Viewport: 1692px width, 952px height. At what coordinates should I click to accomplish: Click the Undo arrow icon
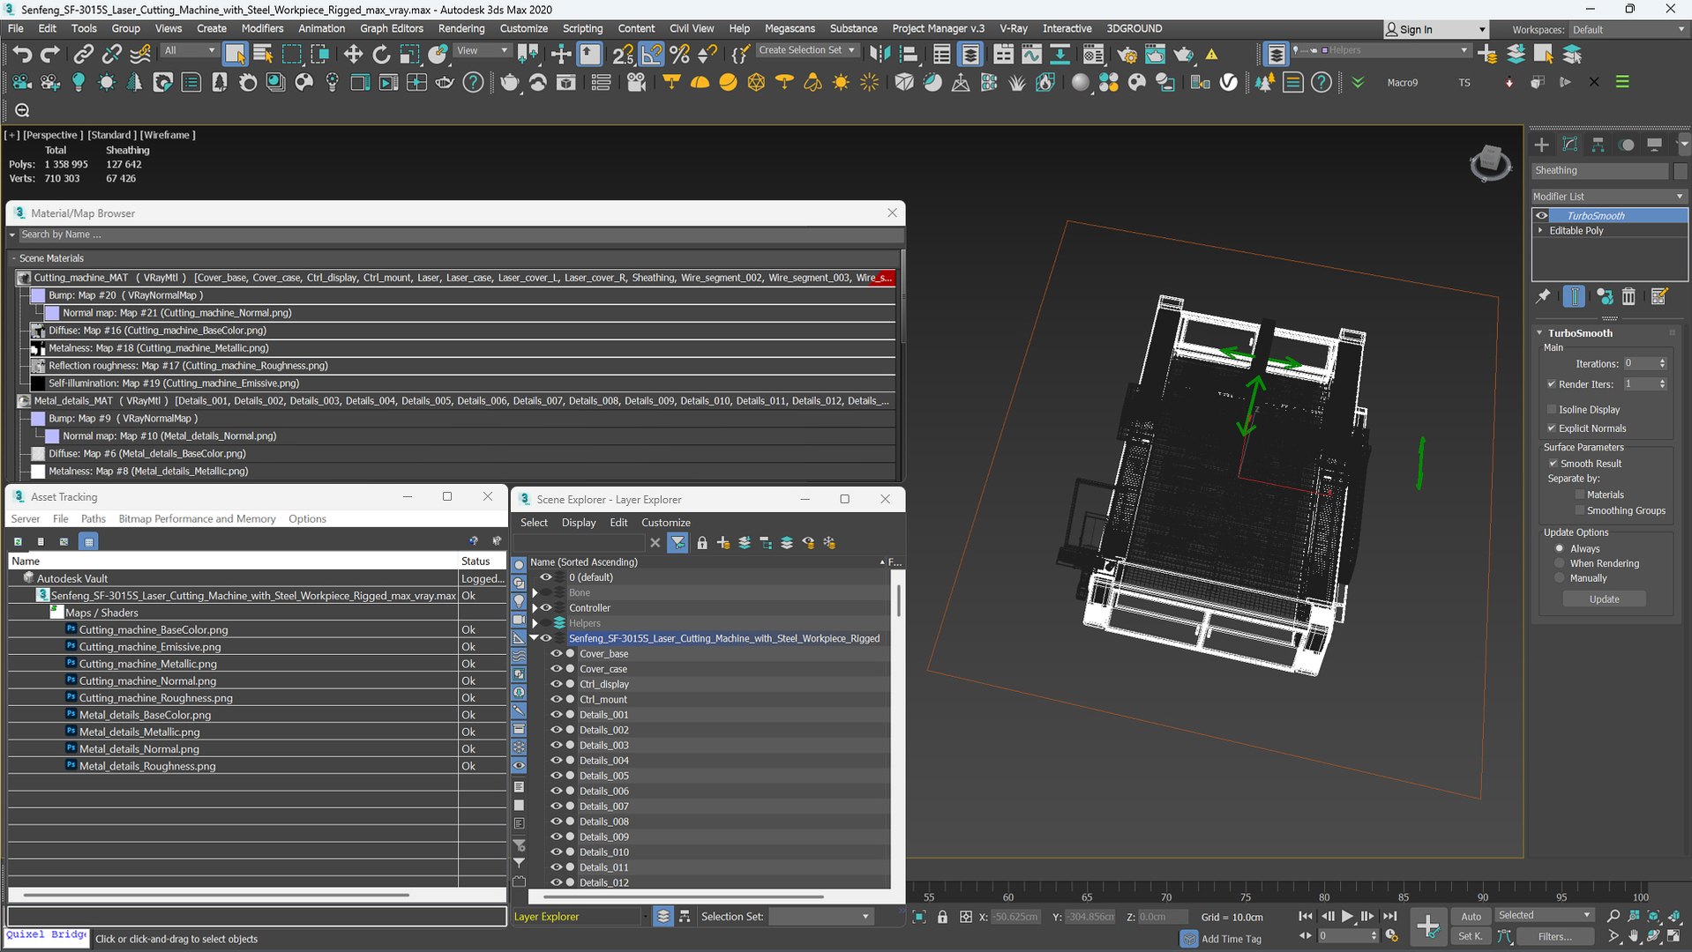22,55
